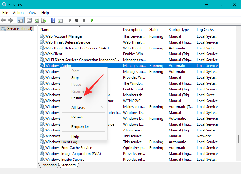Click the Forward arrow in the toolbar
The image size is (241, 174).
tap(10, 20)
